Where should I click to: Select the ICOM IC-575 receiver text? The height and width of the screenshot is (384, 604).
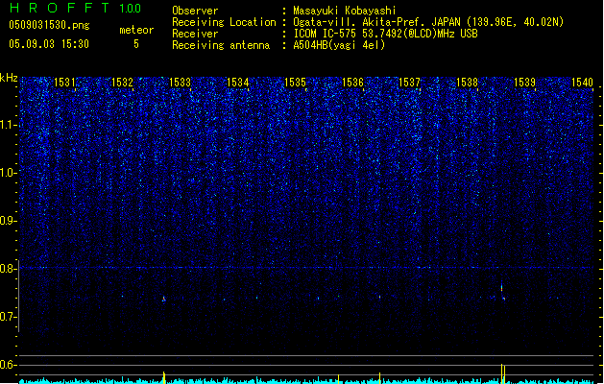pos(386,34)
